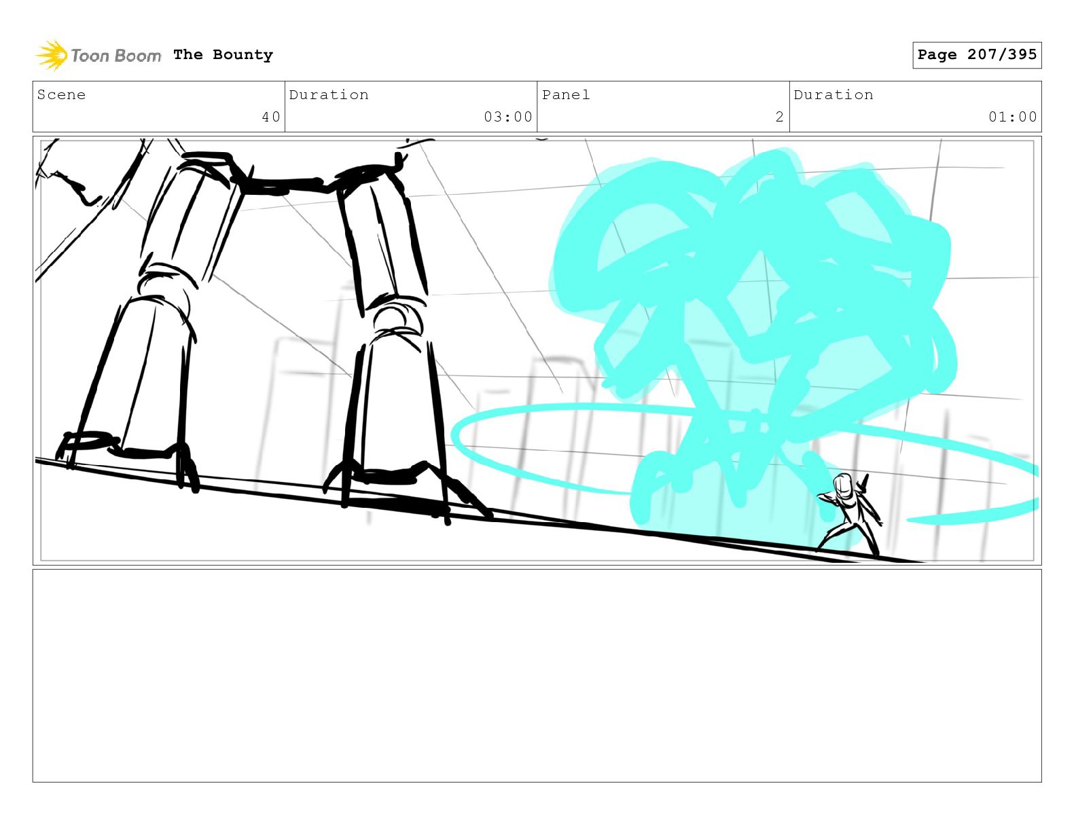Click the 'Scene' header label
The height and width of the screenshot is (831, 1076).
pos(61,95)
